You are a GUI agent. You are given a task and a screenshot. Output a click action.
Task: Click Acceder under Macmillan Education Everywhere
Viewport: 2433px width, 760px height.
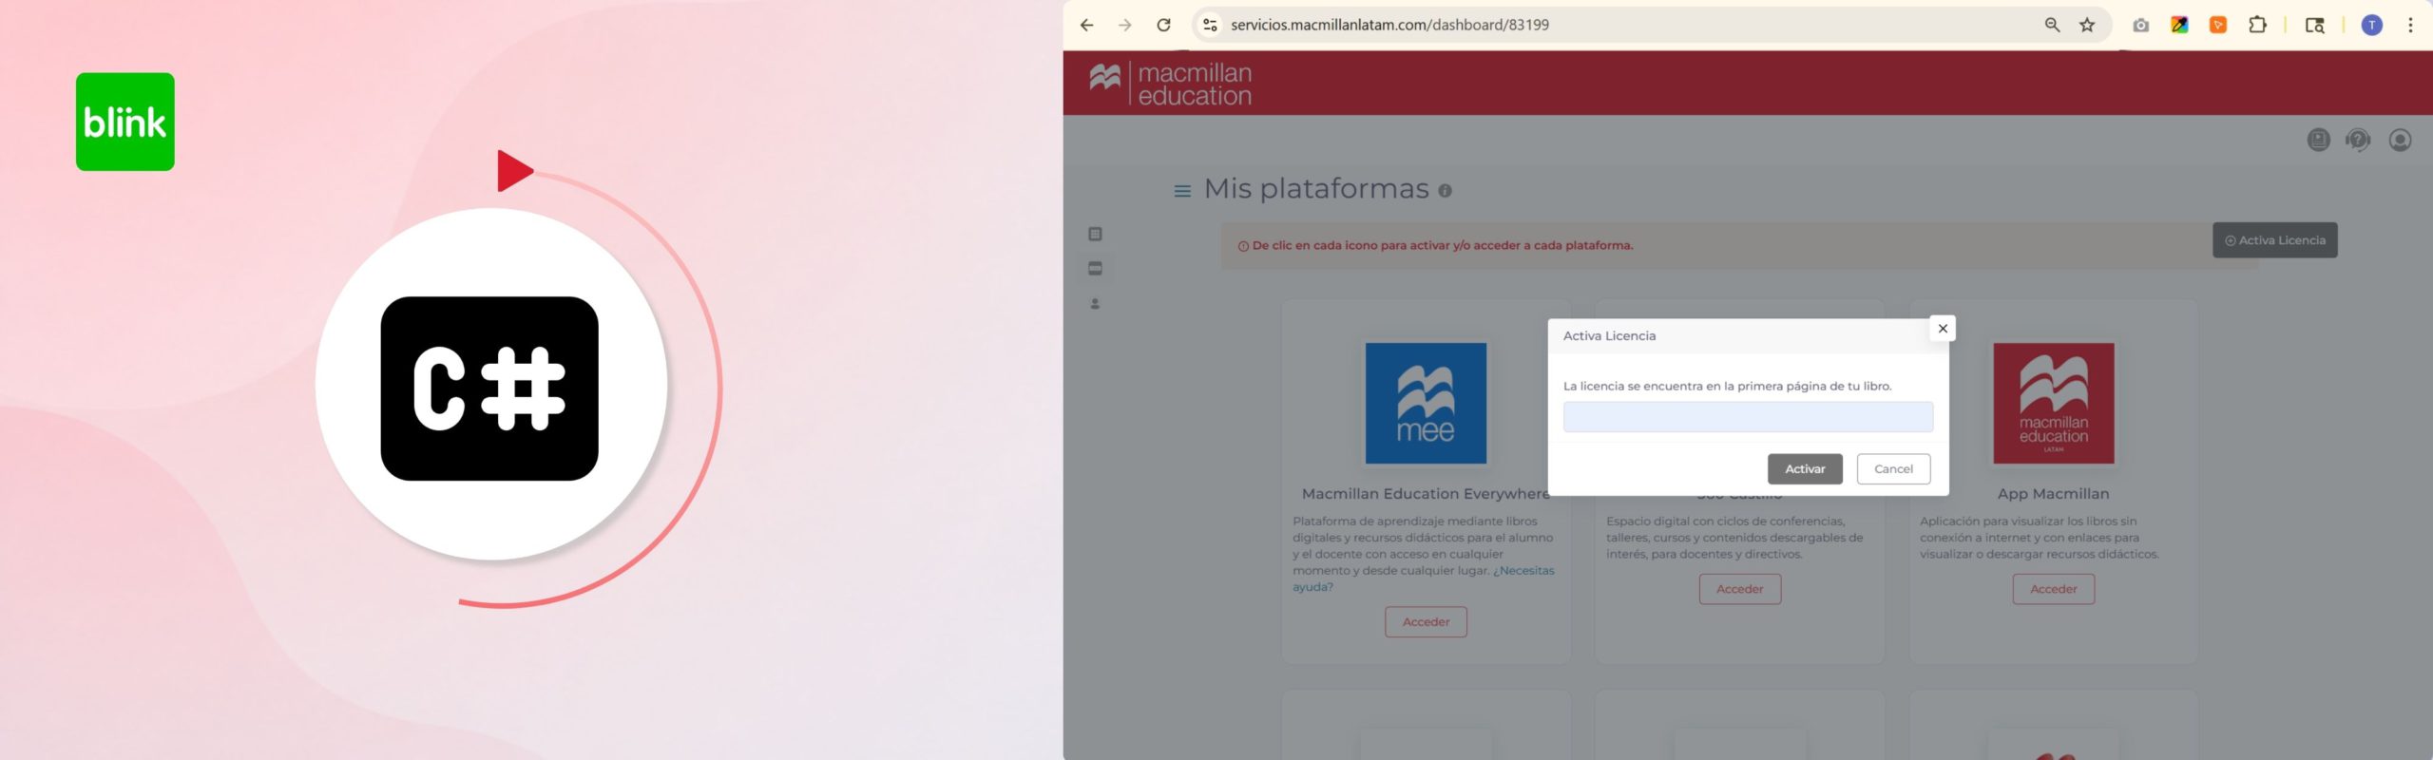(1426, 622)
